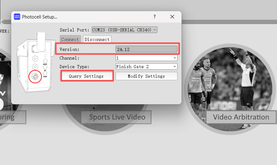Open the Device Type Finish Gate dropdown
The height and width of the screenshot is (165, 277).
(175, 67)
